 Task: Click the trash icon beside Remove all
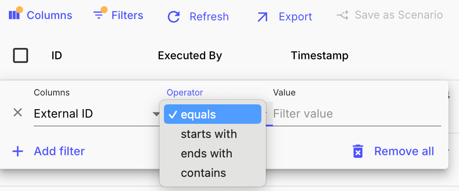pyautogui.click(x=358, y=151)
